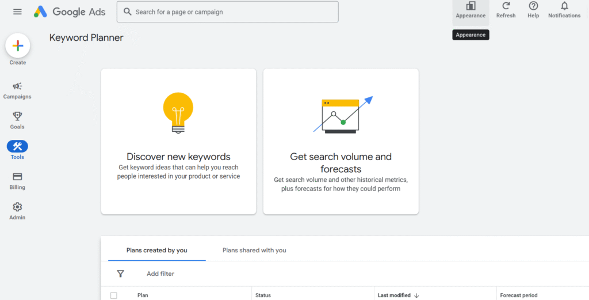Open the Appearance settings
589x300 pixels.
(x=471, y=10)
